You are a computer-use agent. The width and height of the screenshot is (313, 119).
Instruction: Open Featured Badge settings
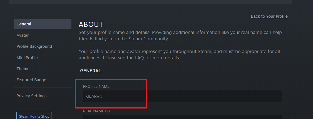point(31,80)
